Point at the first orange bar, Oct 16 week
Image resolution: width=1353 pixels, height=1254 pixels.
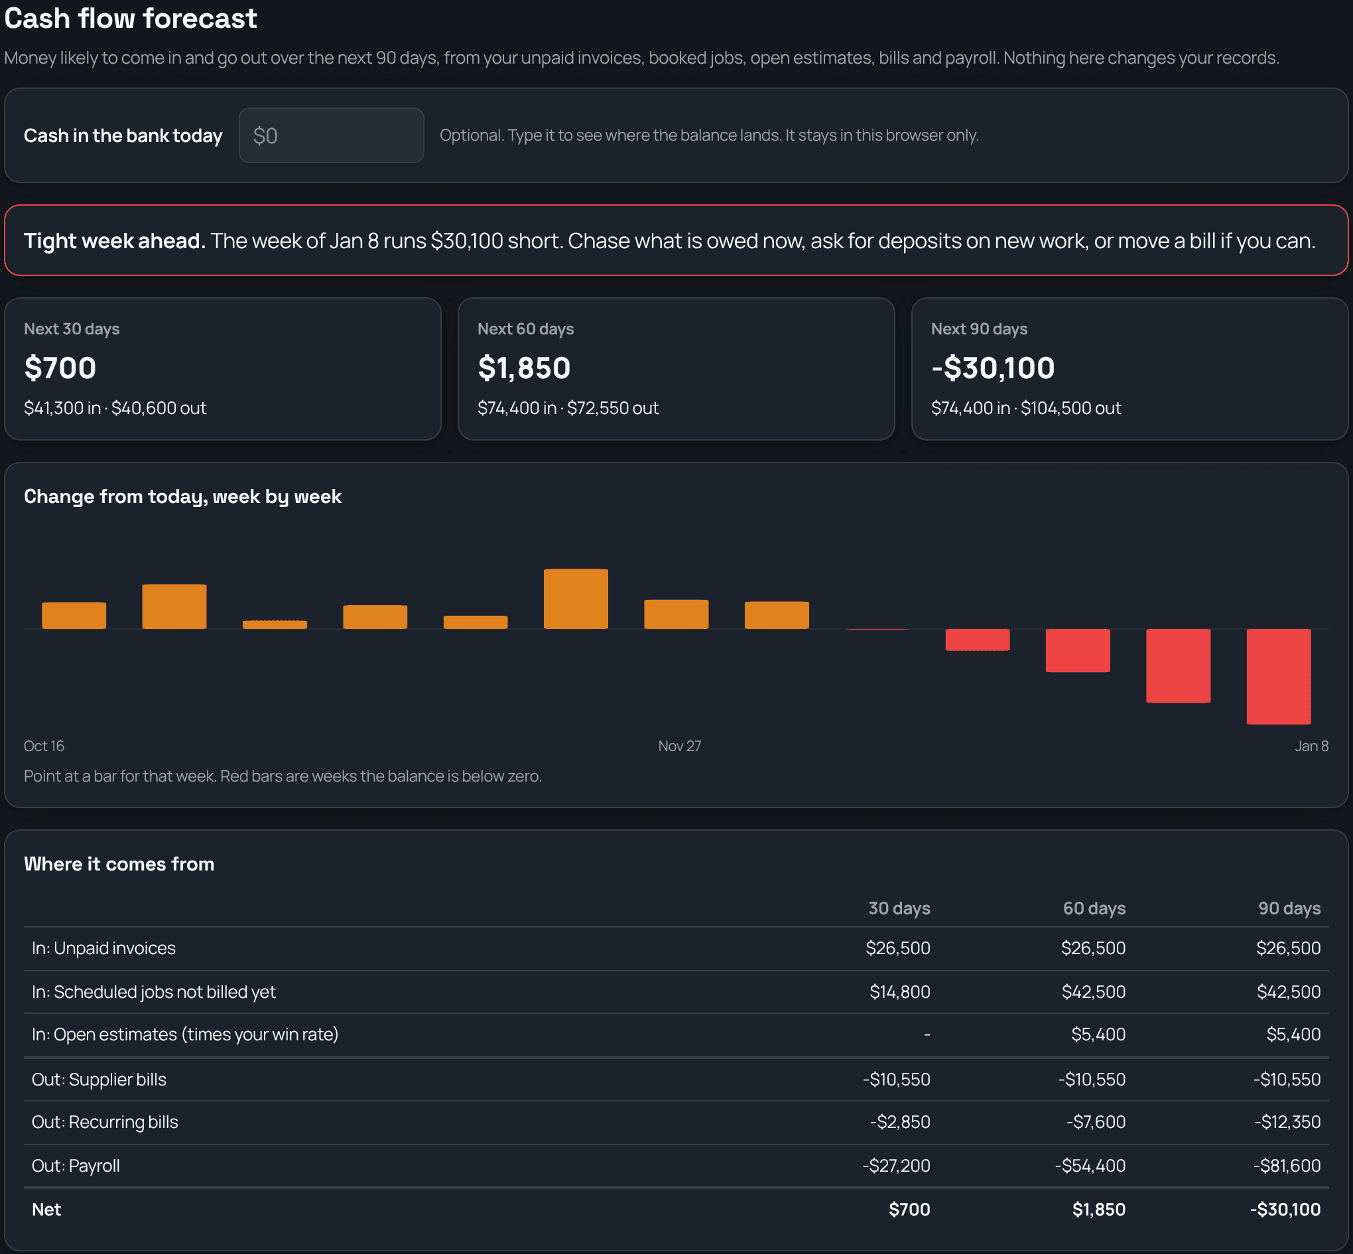coord(74,616)
